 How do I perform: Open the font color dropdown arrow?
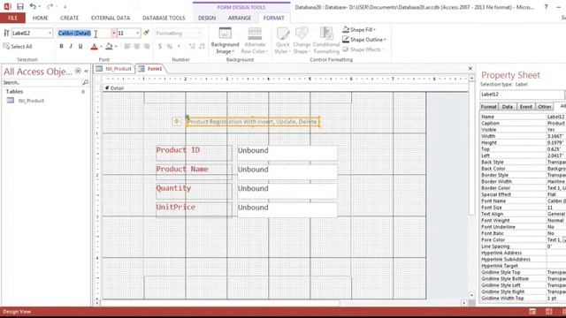point(101,47)
